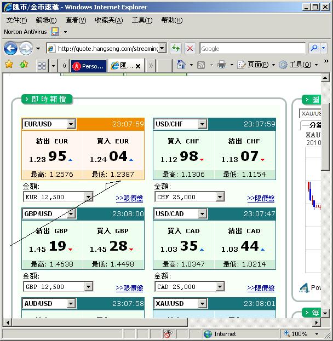Click the browser Back button
The width and height of the screenshot is (333, 341).
click(x=10, y=49)
